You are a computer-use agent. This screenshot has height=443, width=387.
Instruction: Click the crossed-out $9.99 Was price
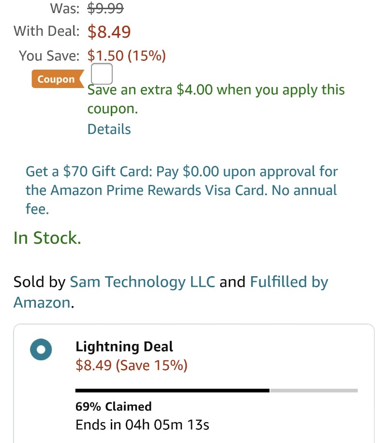click(105, 8)
